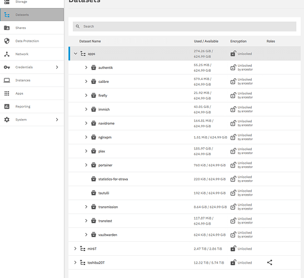
Task: Click the plex dataset icon
Action: point(93,151)
